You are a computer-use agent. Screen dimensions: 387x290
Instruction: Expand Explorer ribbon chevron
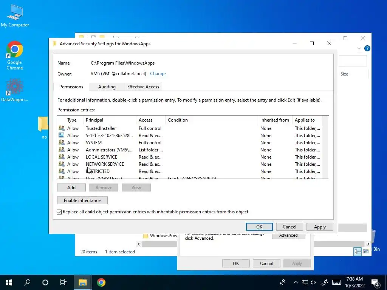pyautogui.click(x=359, y=49)
